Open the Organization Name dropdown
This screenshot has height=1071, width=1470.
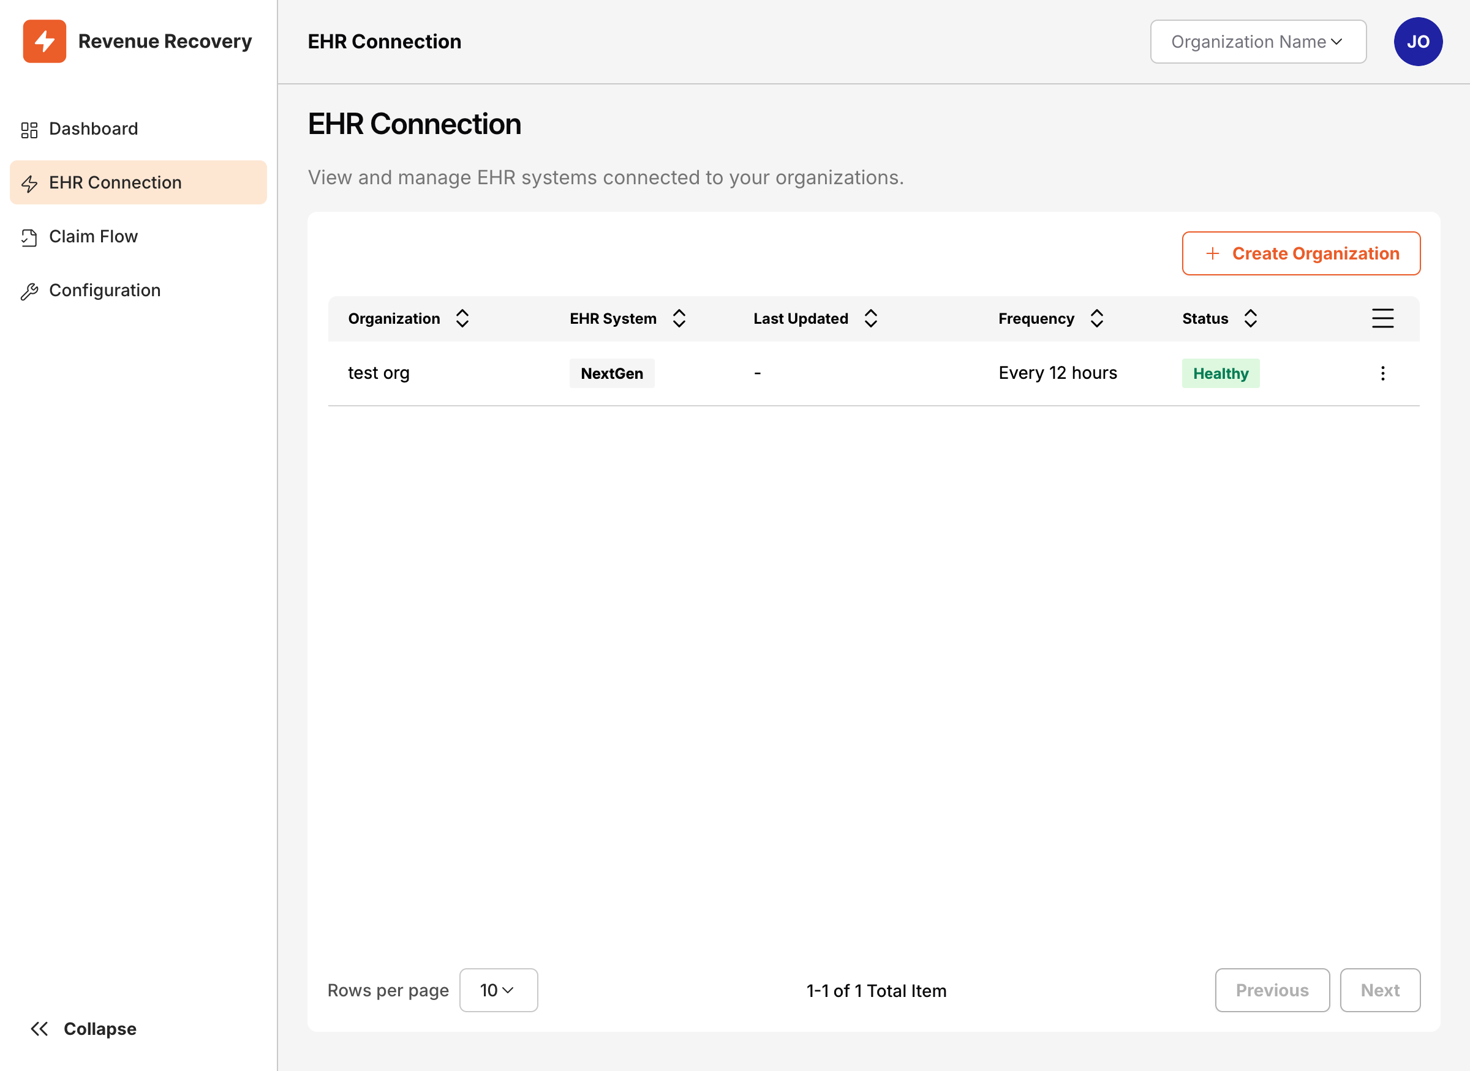tap(1257, 41)
